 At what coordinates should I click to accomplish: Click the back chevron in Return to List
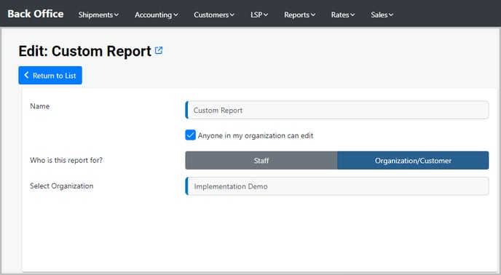26,75
